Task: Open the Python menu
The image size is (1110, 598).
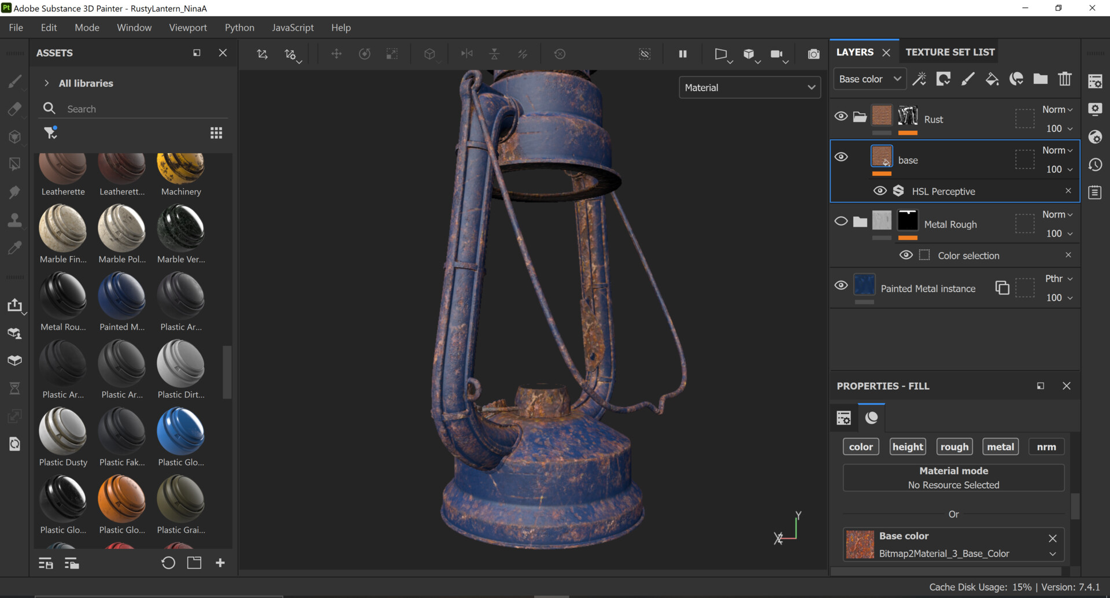Action: (x=239, y=27)
